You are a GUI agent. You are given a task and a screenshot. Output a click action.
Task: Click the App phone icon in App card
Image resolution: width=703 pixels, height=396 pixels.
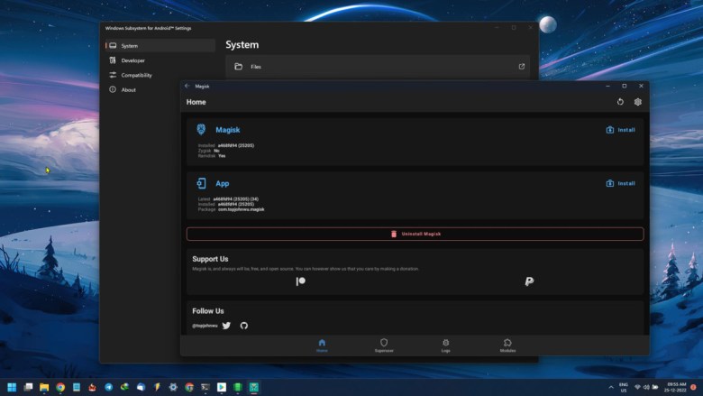click(201, 183)
